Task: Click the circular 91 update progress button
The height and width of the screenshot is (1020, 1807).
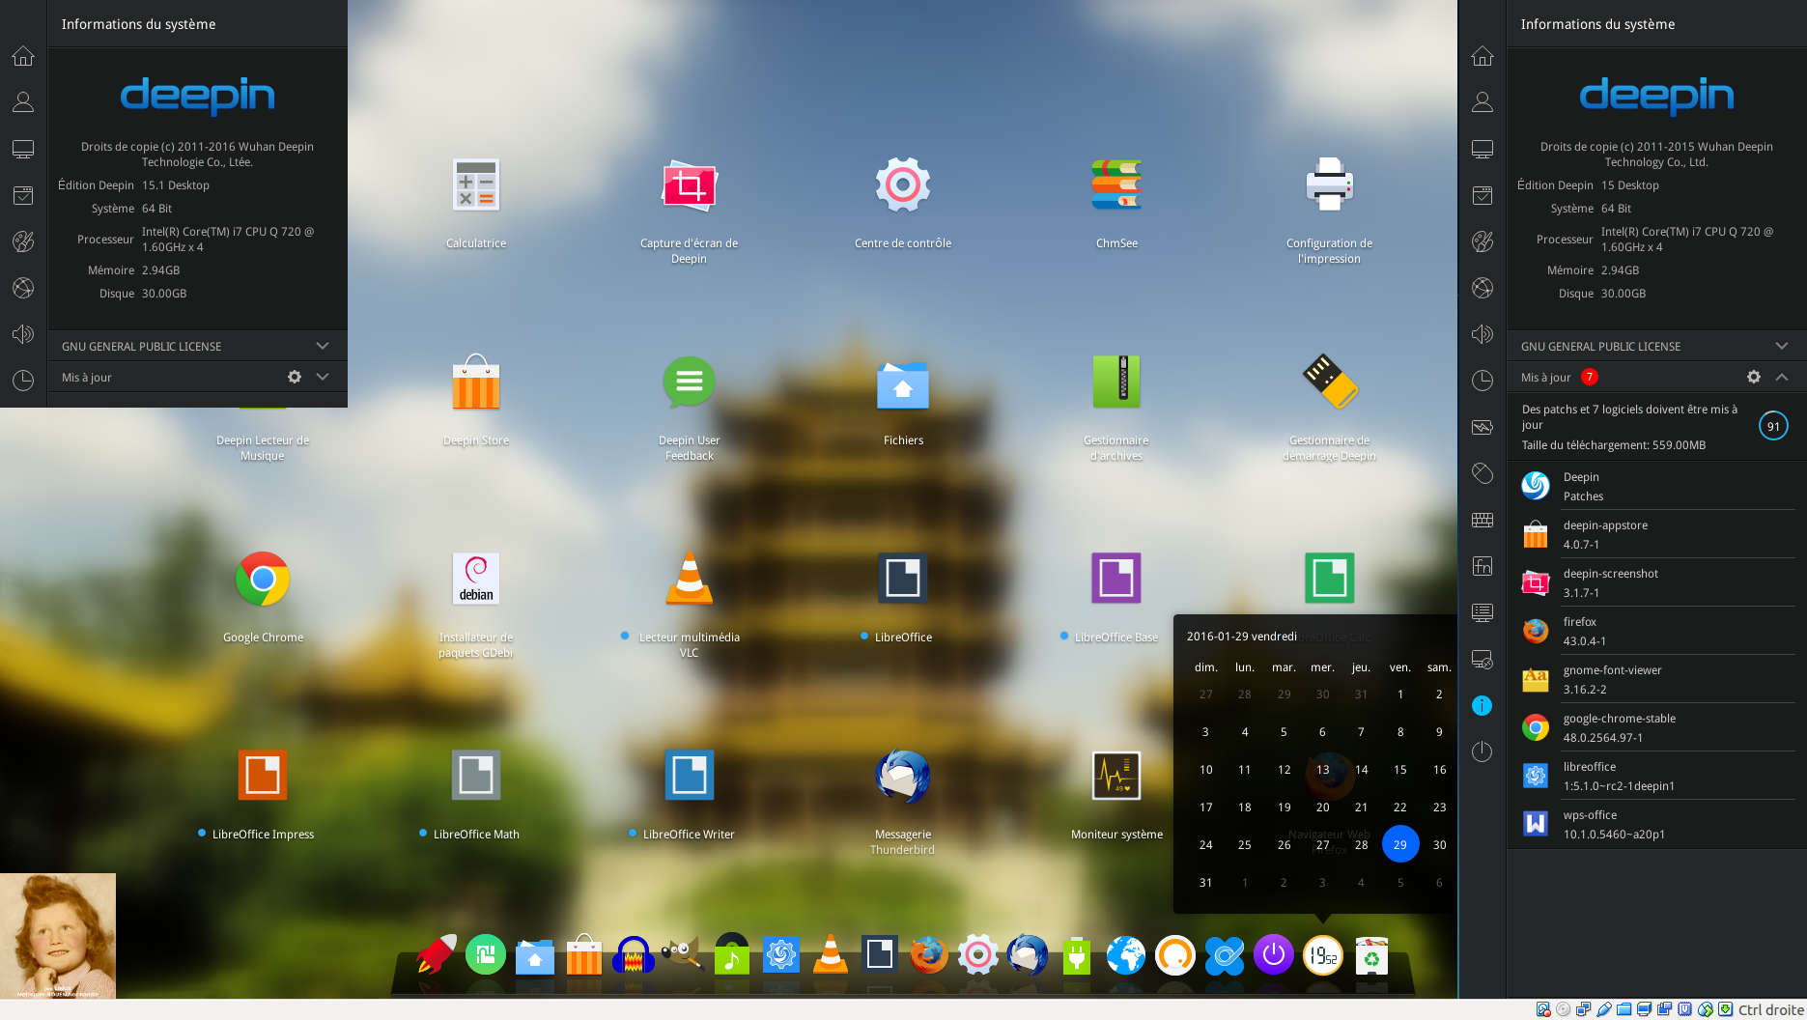Action: tap(1773, 426)
